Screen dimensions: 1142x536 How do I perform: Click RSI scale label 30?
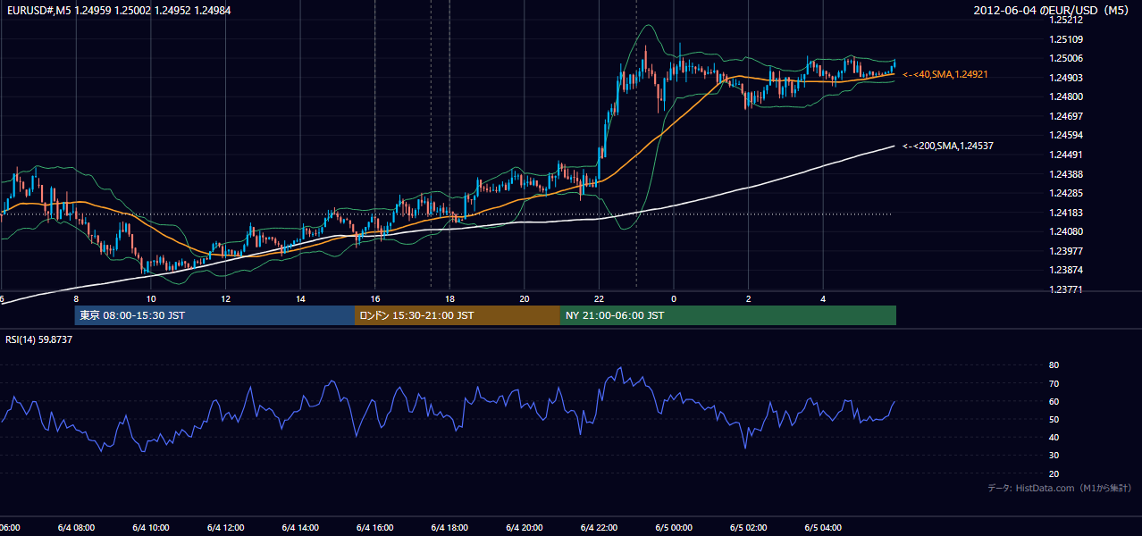[x=1054, y=456]
